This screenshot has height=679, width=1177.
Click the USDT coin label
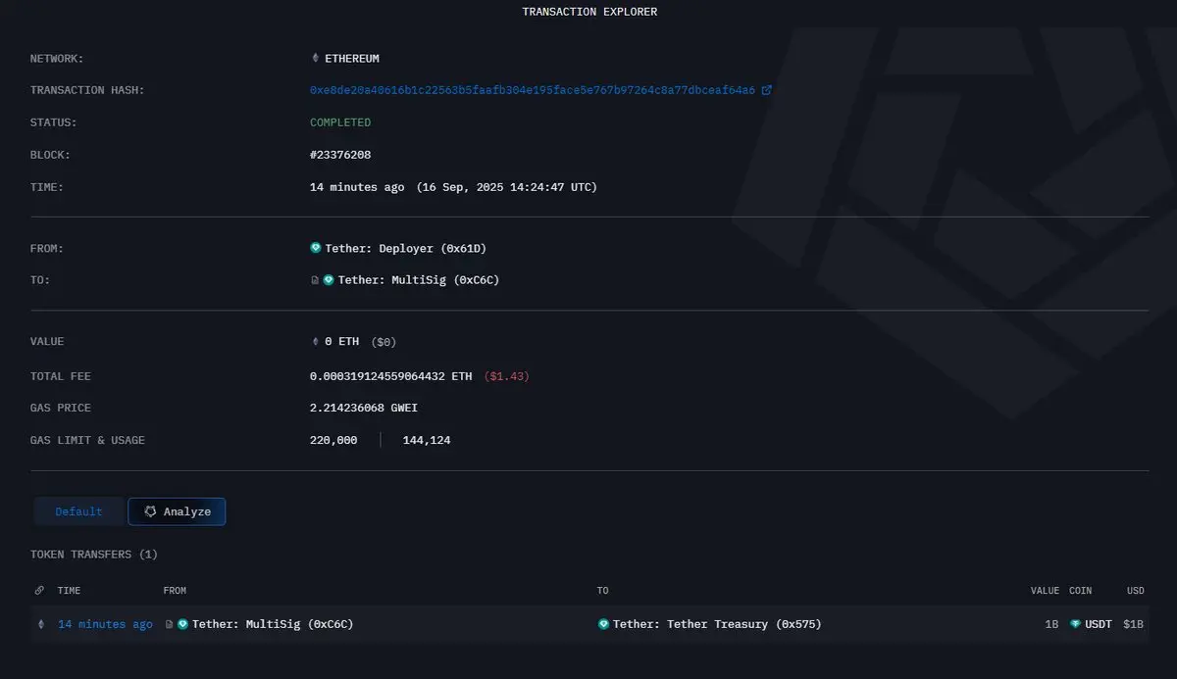pyautogui.click(x=1099, y=624)
